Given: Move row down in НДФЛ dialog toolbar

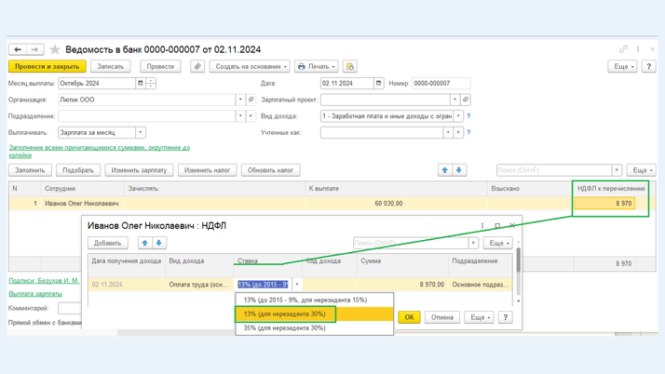Looking at the screenshot, I should tap(159, 243).
